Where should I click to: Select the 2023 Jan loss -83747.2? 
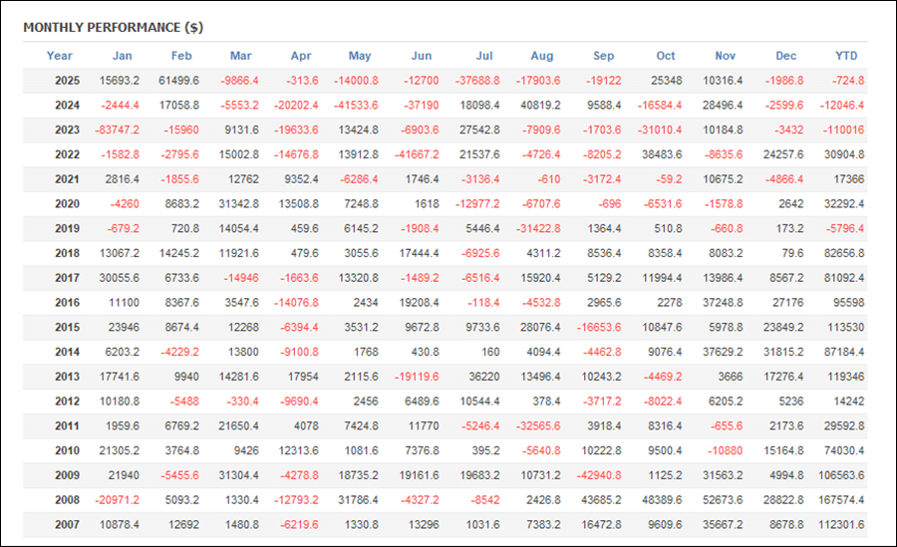(x=118, y=130)
